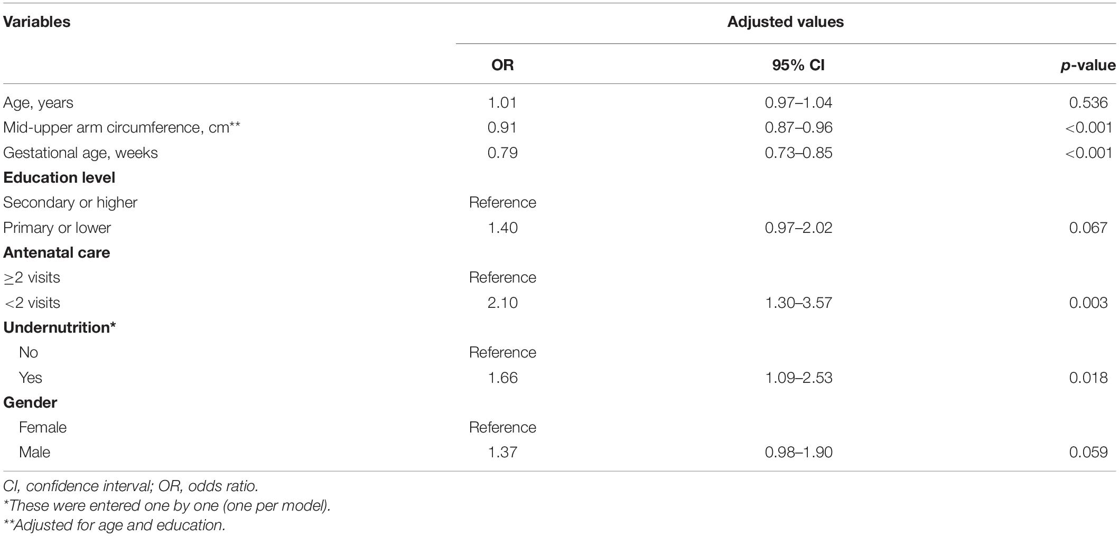
Task: Select the Mid-upper arm circumference row label
Action: (122, 127)
